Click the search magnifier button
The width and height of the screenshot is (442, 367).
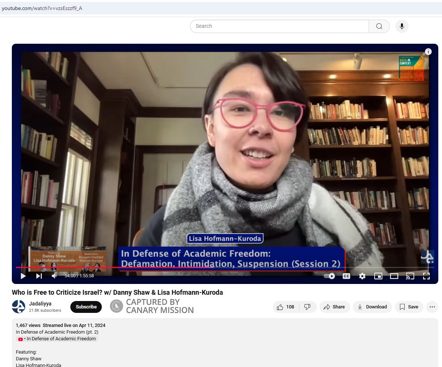click(379, 26)
